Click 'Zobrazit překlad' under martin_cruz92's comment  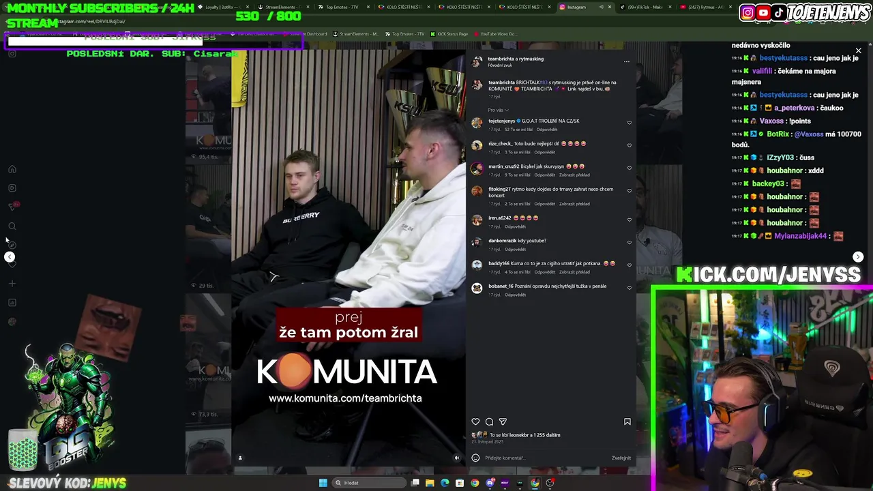(574, 175)
